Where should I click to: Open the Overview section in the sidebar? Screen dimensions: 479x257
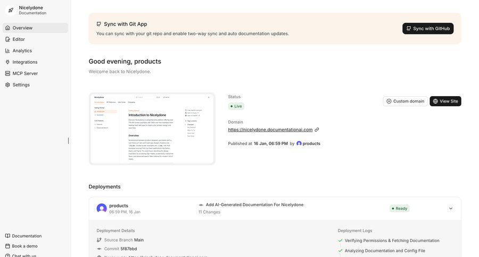click(22, 28)
